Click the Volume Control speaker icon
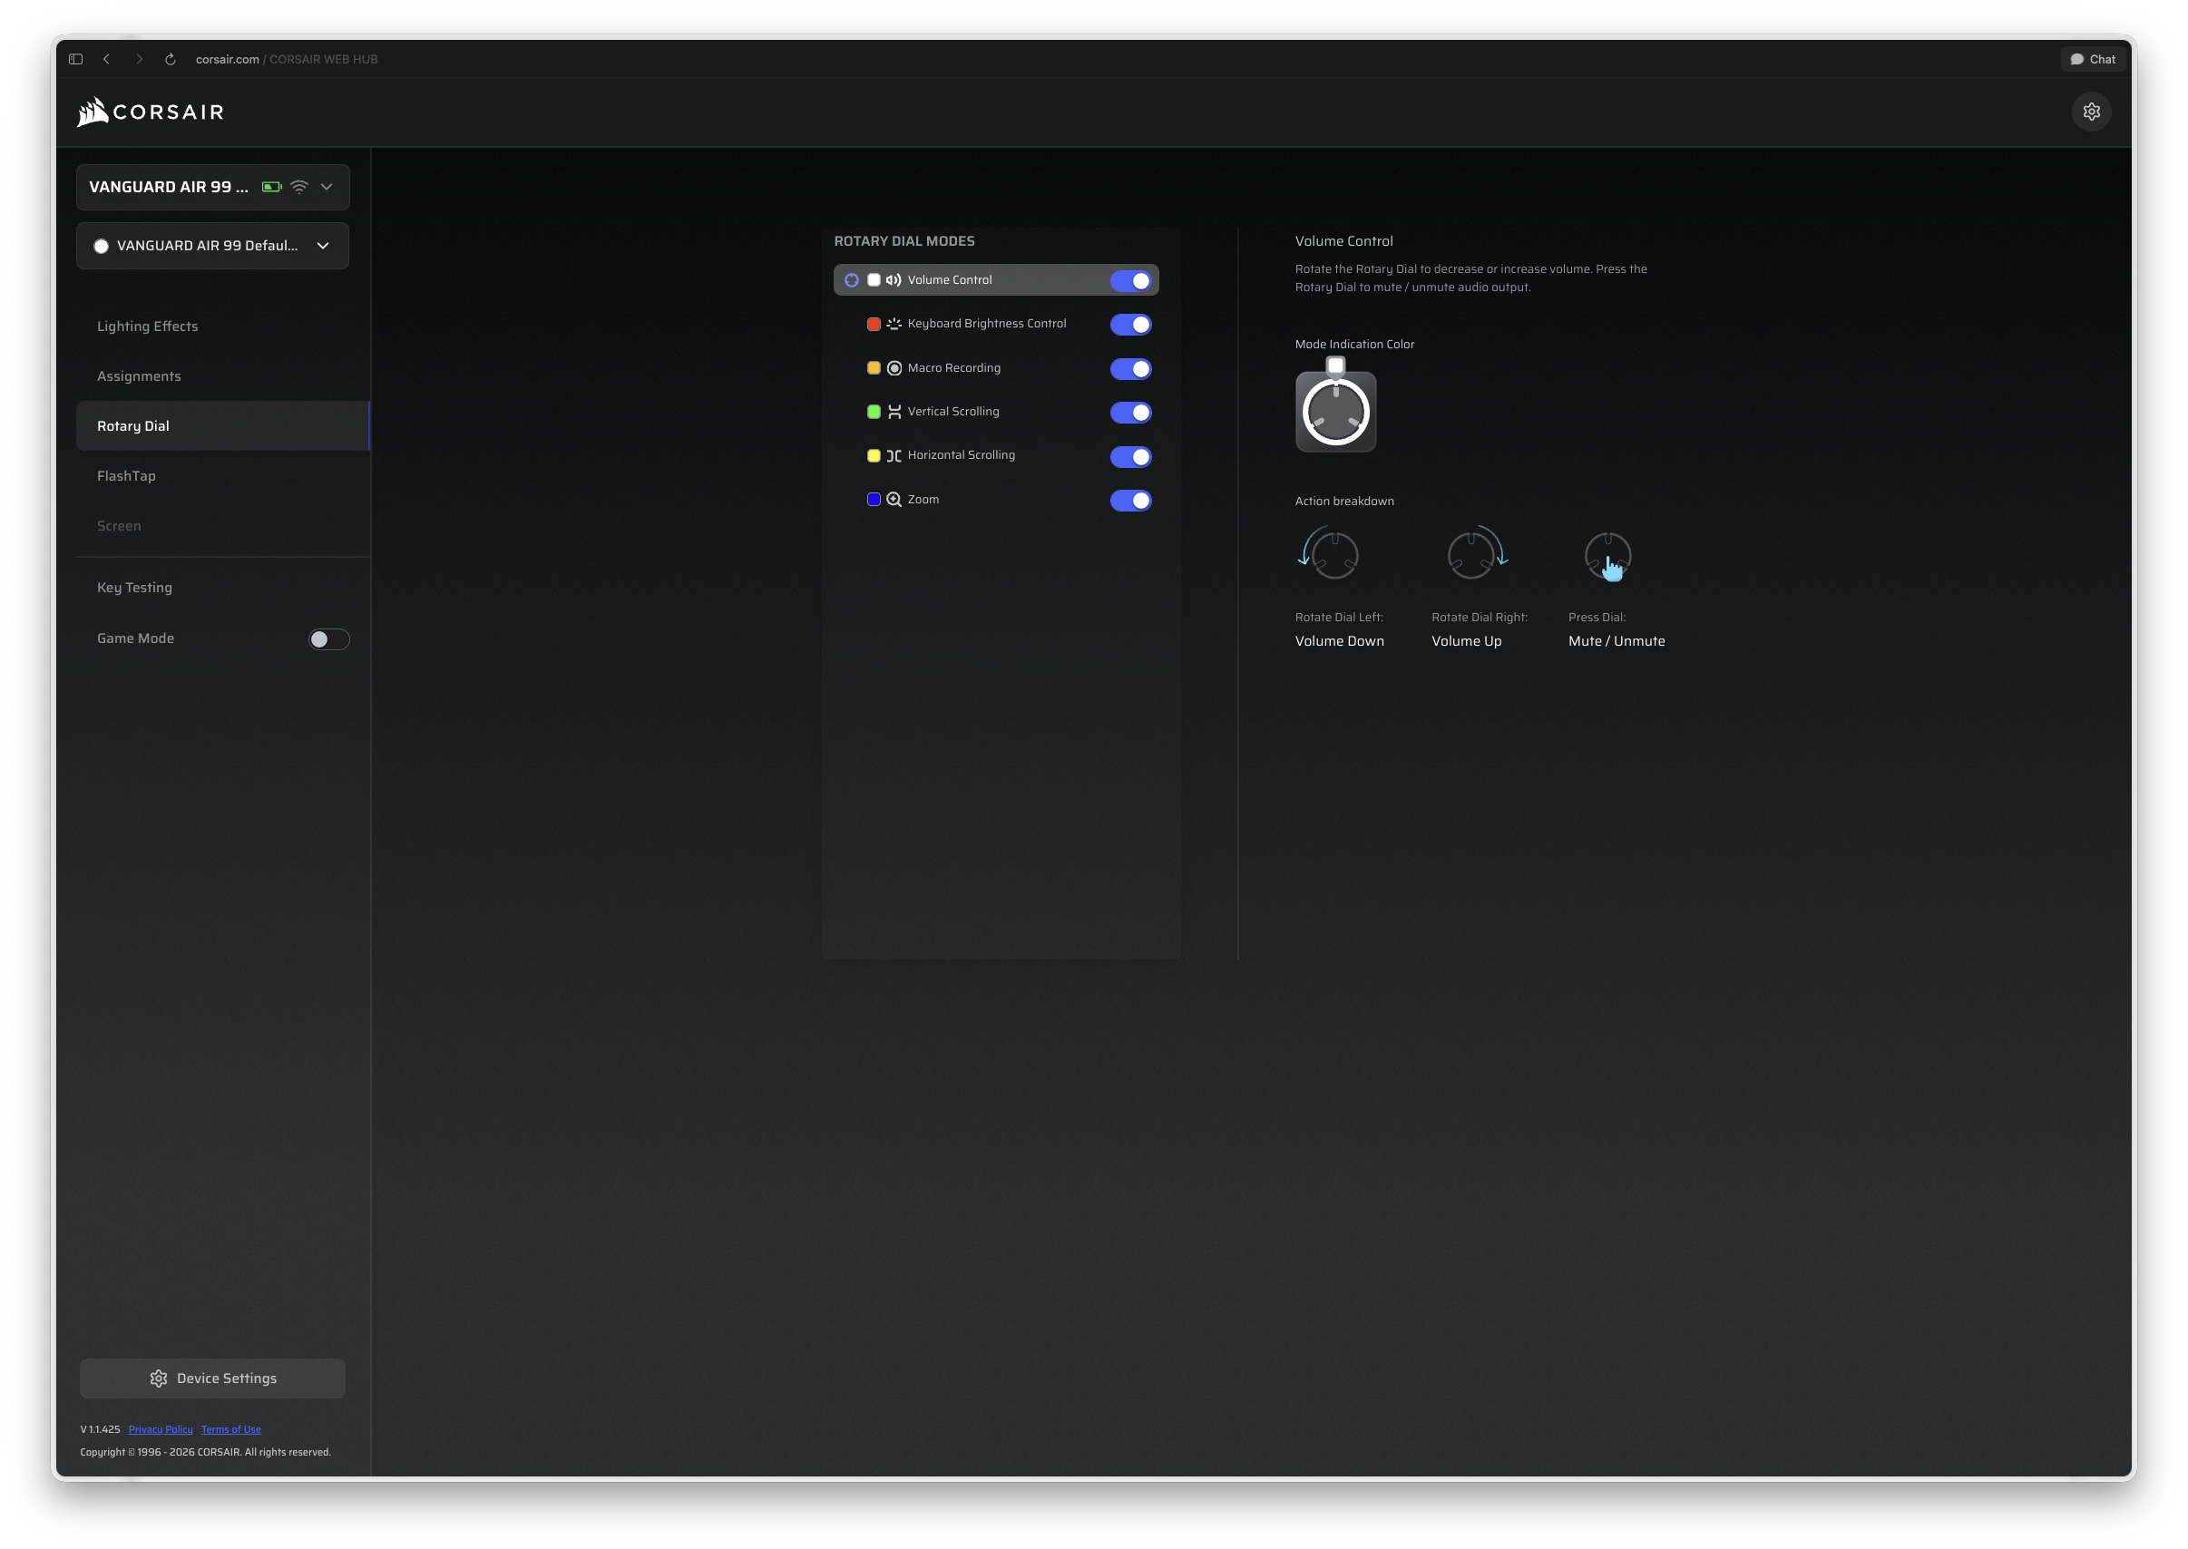The image size is (2188, 1549). point(894,280)
